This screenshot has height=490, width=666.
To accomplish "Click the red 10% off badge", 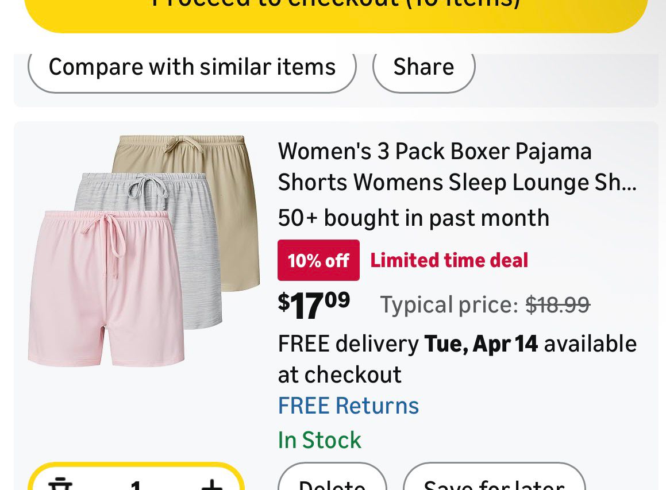I will point(318,260).
